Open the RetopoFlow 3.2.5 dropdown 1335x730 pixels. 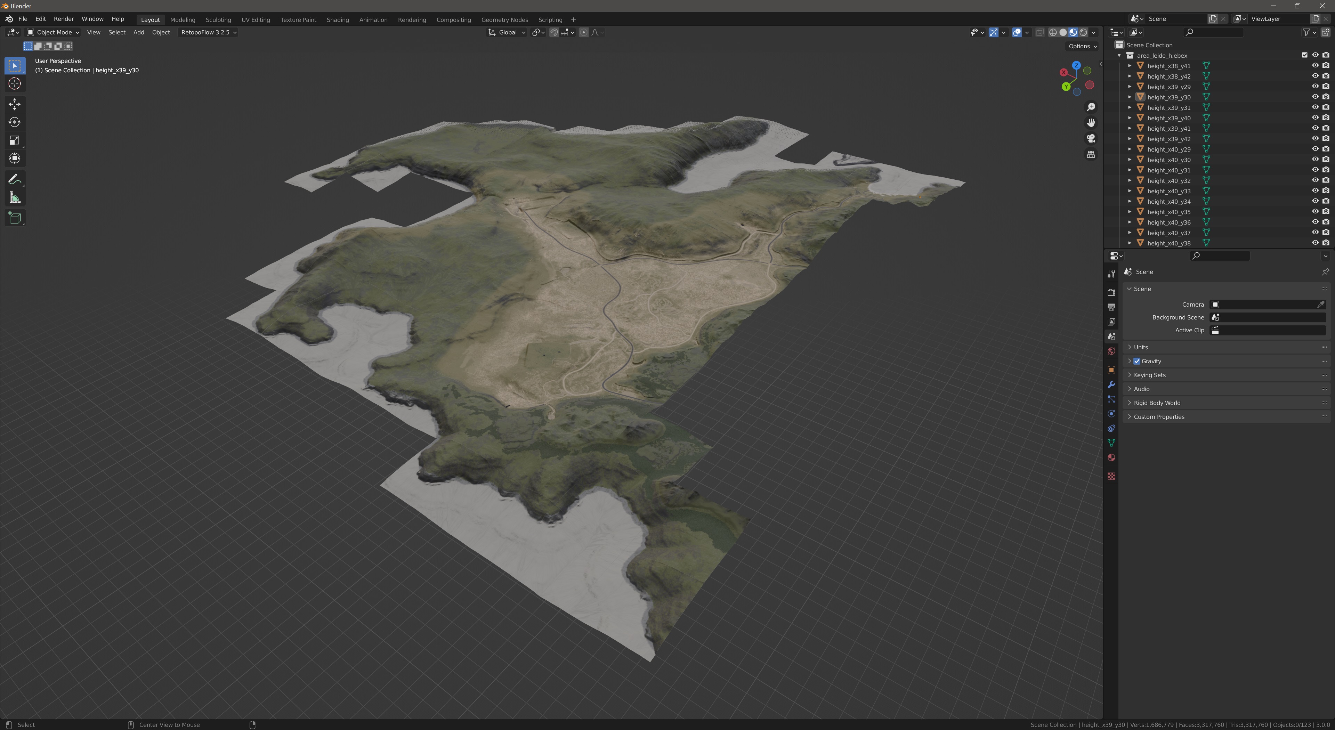pyautogui.click(x=208, y=32)
